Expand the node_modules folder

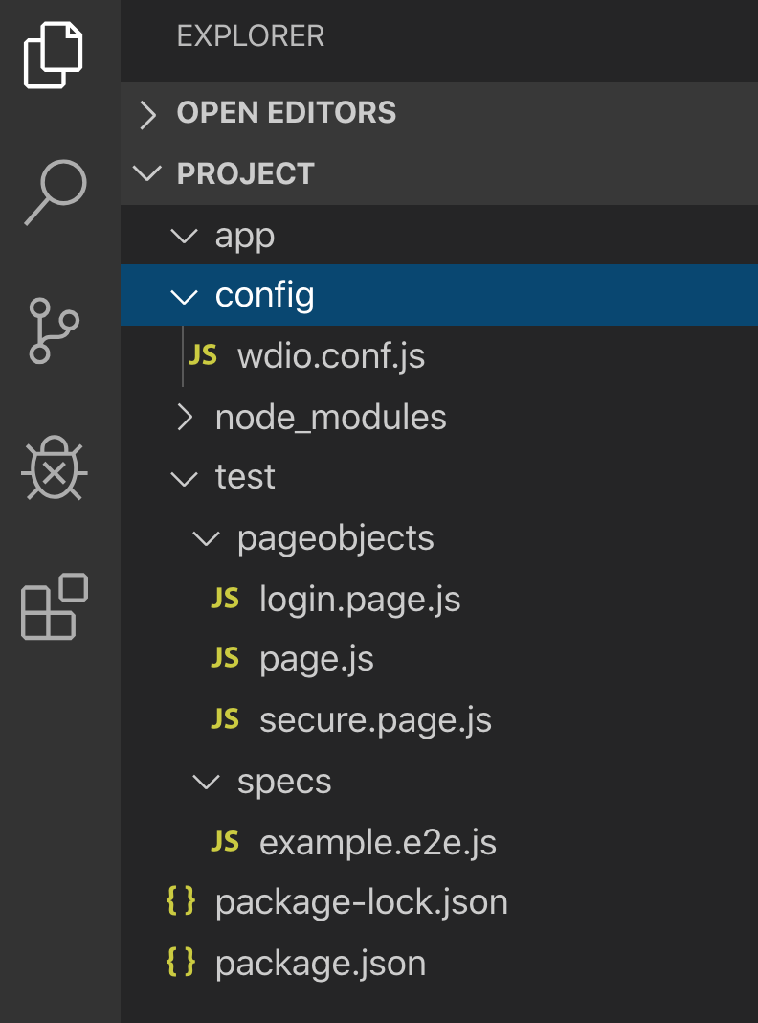click(x=185, y=418)
